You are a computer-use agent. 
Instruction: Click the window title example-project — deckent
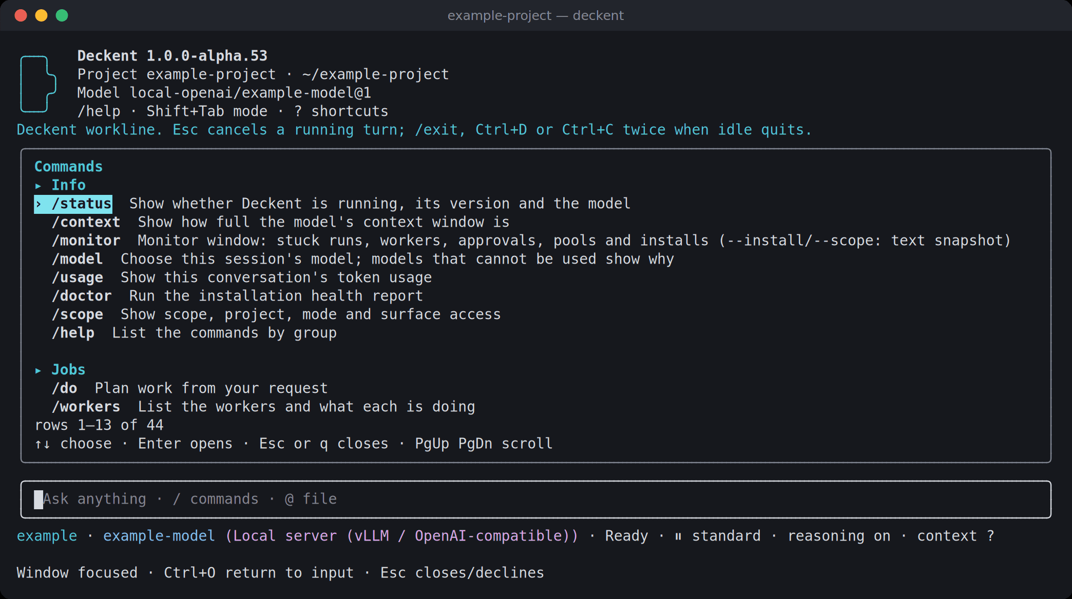[535, 15]
